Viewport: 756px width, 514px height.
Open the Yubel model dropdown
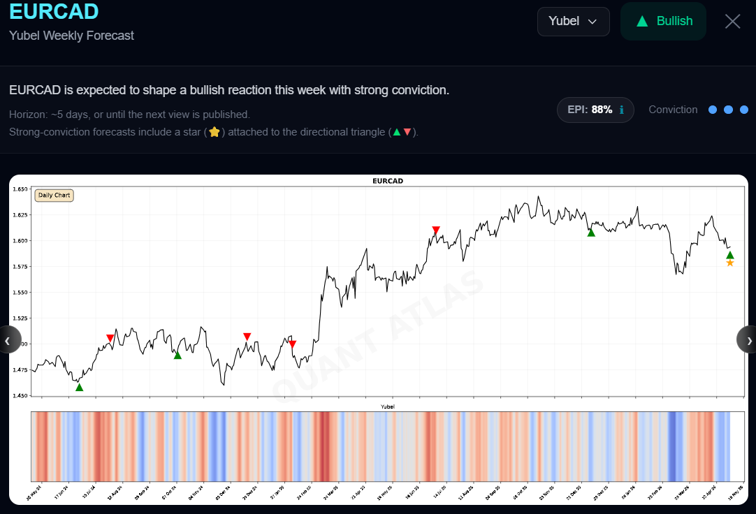(x=573, y=21)
